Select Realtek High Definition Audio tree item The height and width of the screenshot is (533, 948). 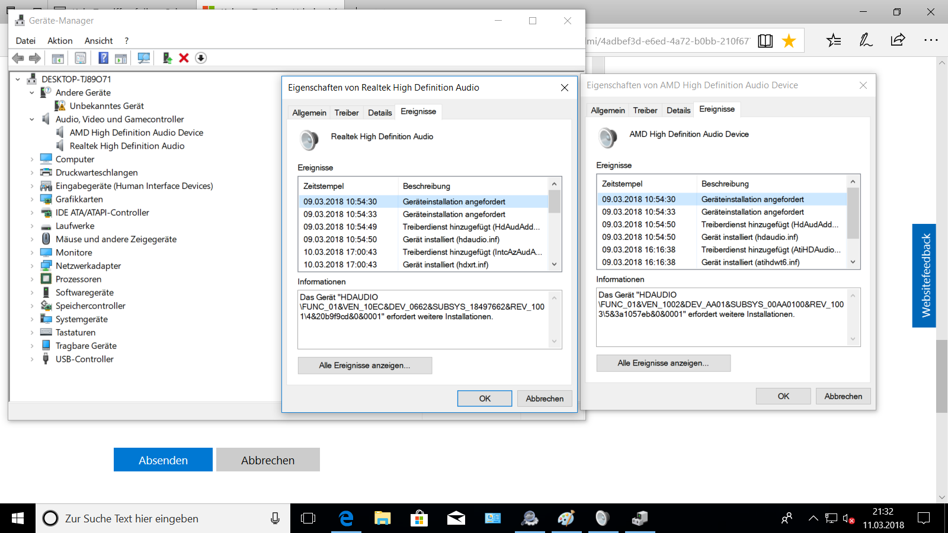pyautogui.click(x=127, y=146)
